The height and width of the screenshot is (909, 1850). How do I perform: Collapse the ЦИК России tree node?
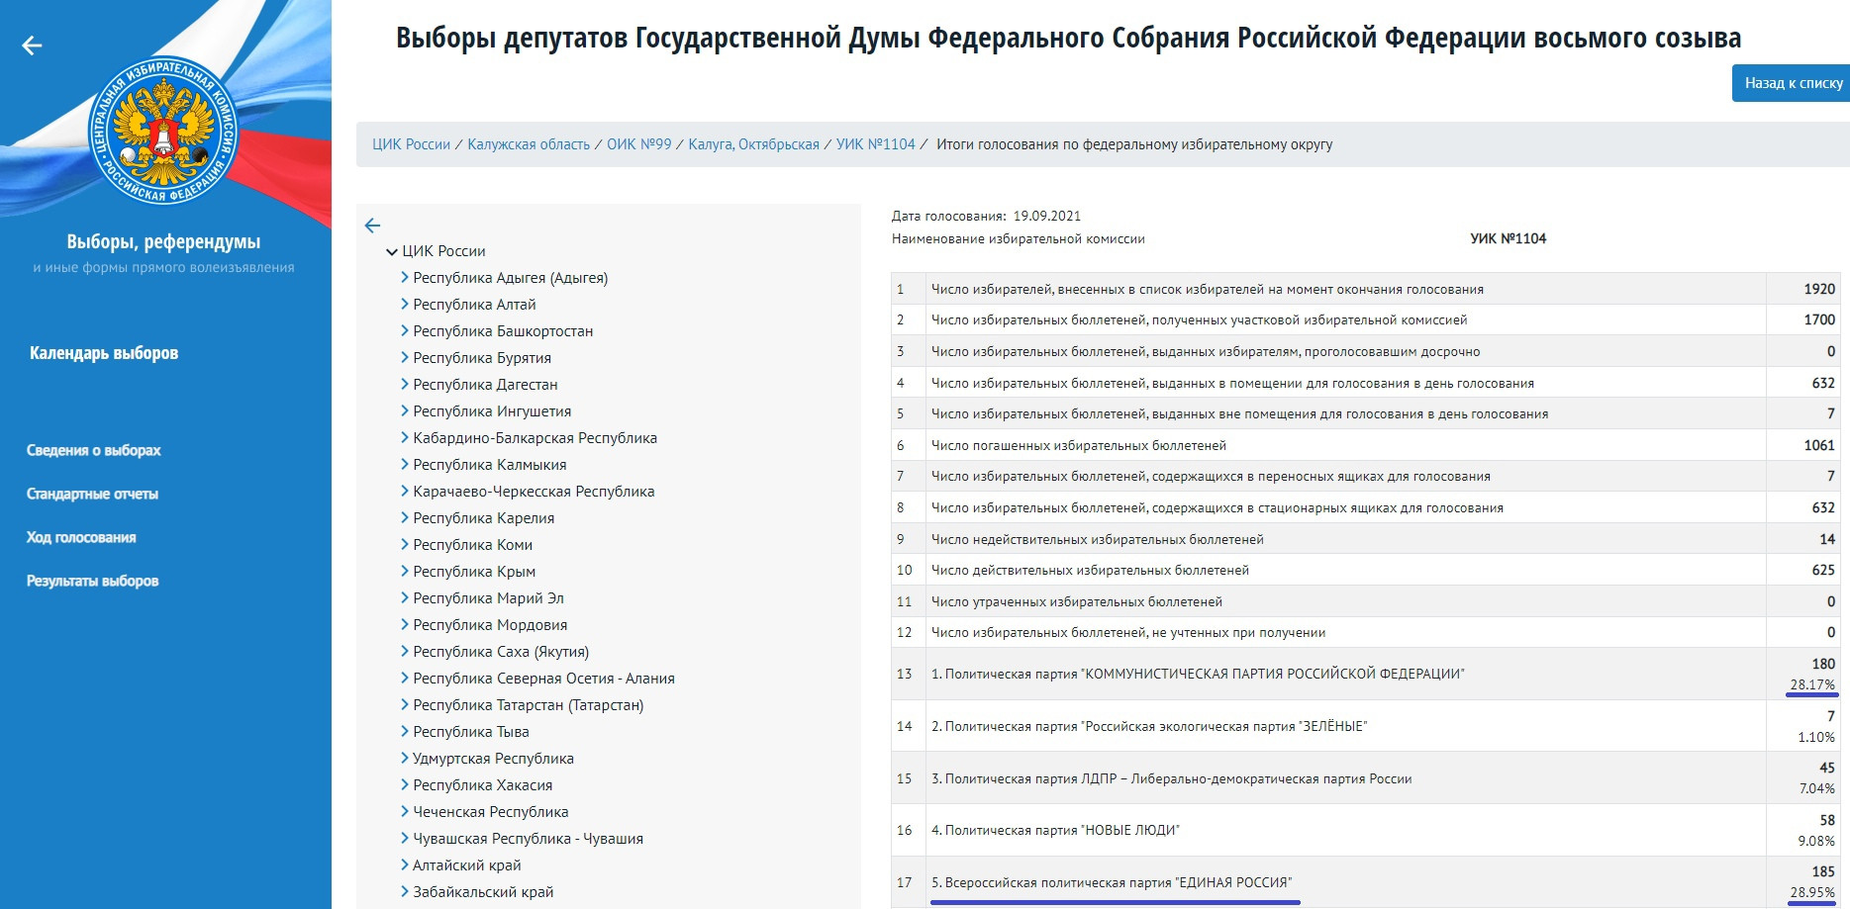[x=392, y=252]
